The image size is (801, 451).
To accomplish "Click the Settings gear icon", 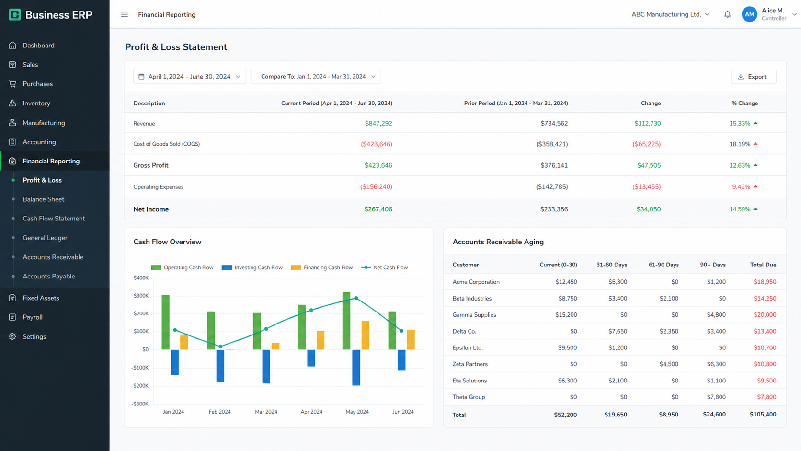I will pos(12,336).
